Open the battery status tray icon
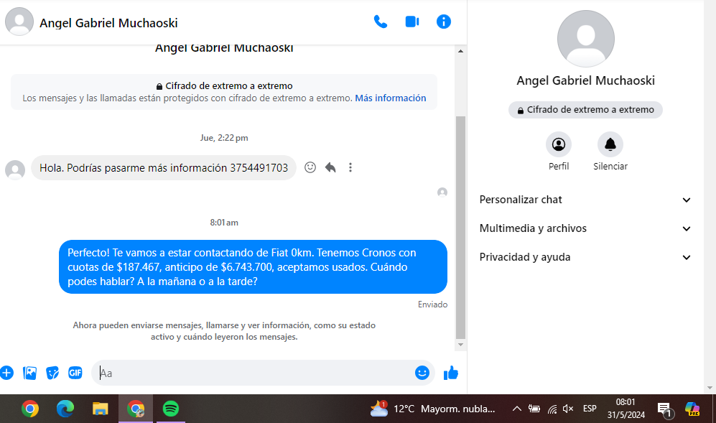This screenshot has width=716, height=423. 534,409
